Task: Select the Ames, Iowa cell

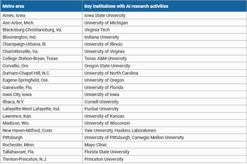Action: (x=41, y=16)
